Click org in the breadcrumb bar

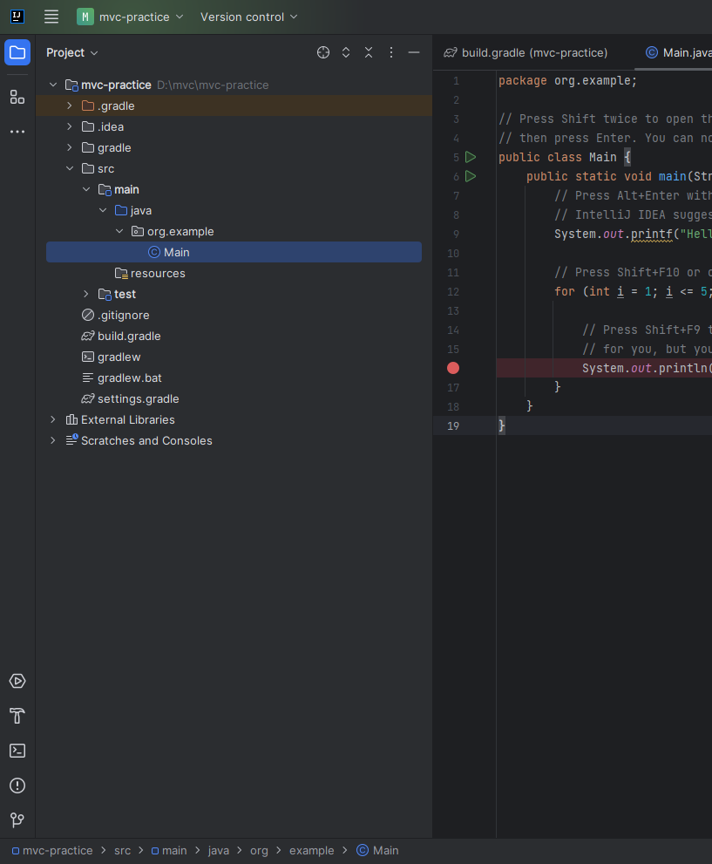(x=259, y=851)
